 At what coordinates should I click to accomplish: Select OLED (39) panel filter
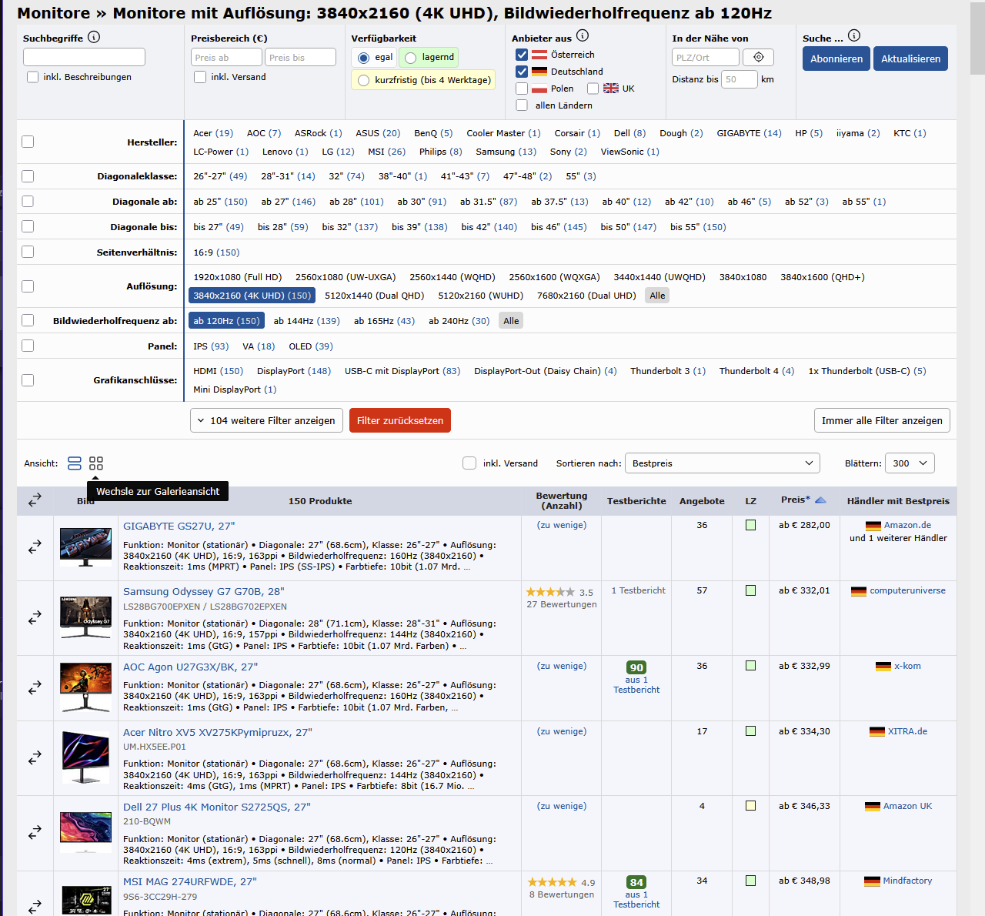tap(311, 346)
